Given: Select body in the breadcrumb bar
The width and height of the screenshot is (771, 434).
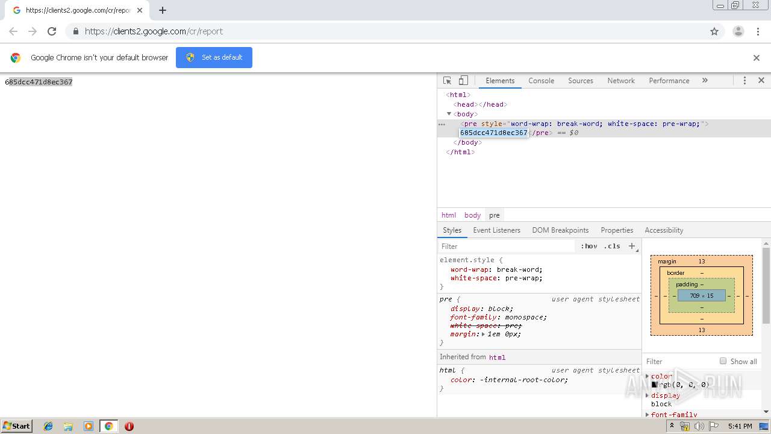Looking at the screenshot, I should [472, 215].
